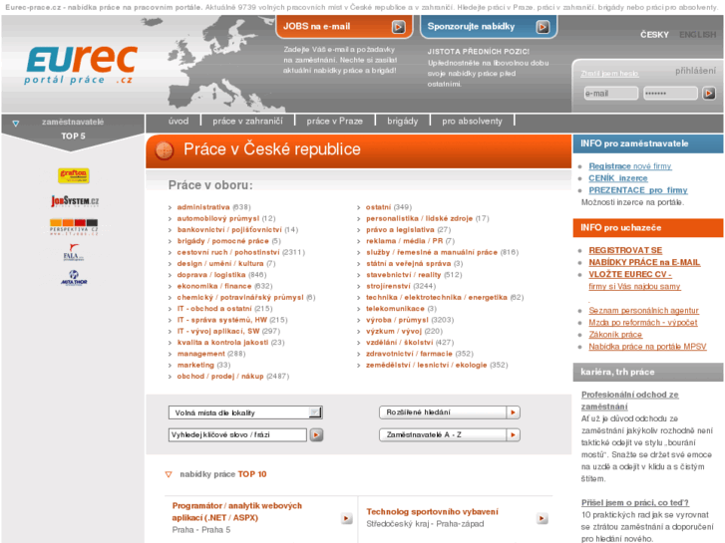The image size is (725, 543).
Task: Open zemědělství / lesnictví / ekologie category
Action: click(426, 365)
